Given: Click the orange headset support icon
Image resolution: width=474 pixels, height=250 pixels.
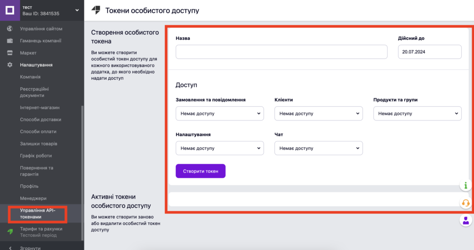Looking at the screenshot, I should pos(465,203).
